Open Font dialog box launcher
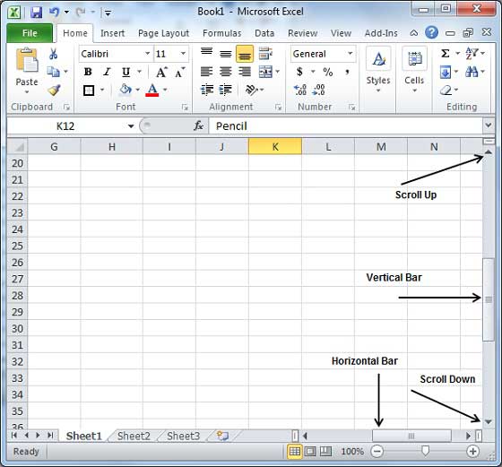Viewport: 502px width, 467px height. point(185,108)
